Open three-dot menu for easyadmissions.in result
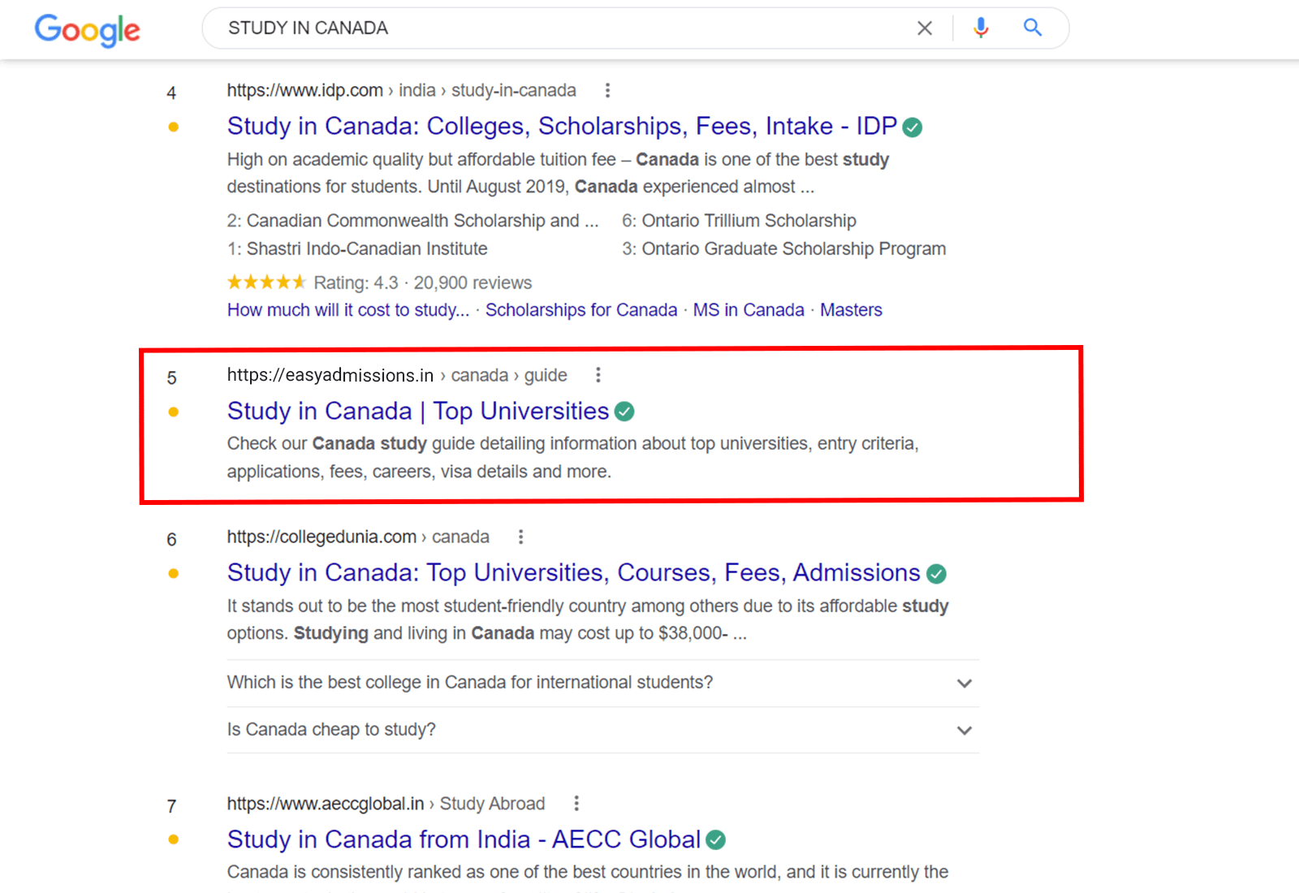 pos(598,375)
